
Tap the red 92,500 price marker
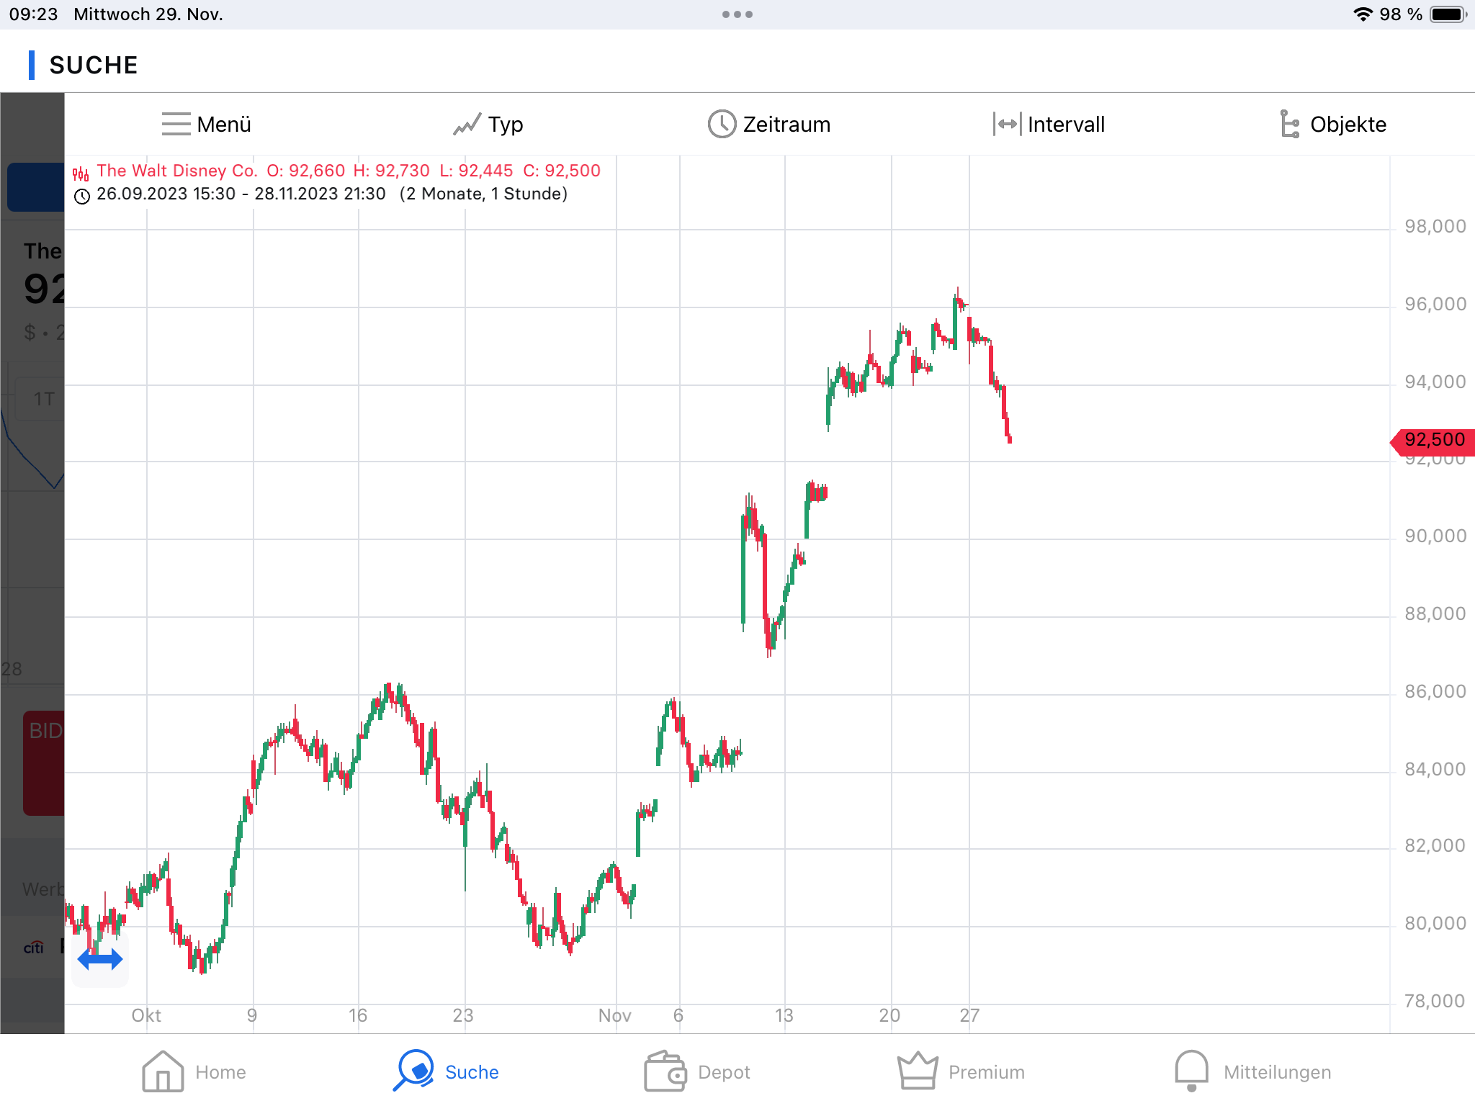click(x=1433, y=440)
